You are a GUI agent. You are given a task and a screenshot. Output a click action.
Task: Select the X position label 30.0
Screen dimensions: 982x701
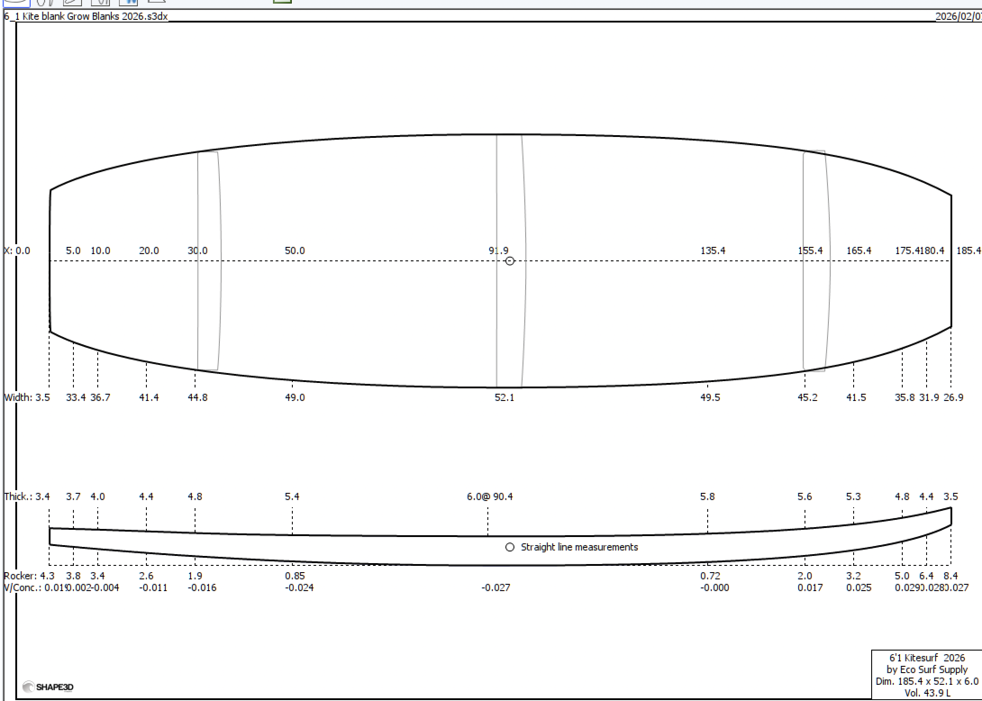tap(197, 250)
